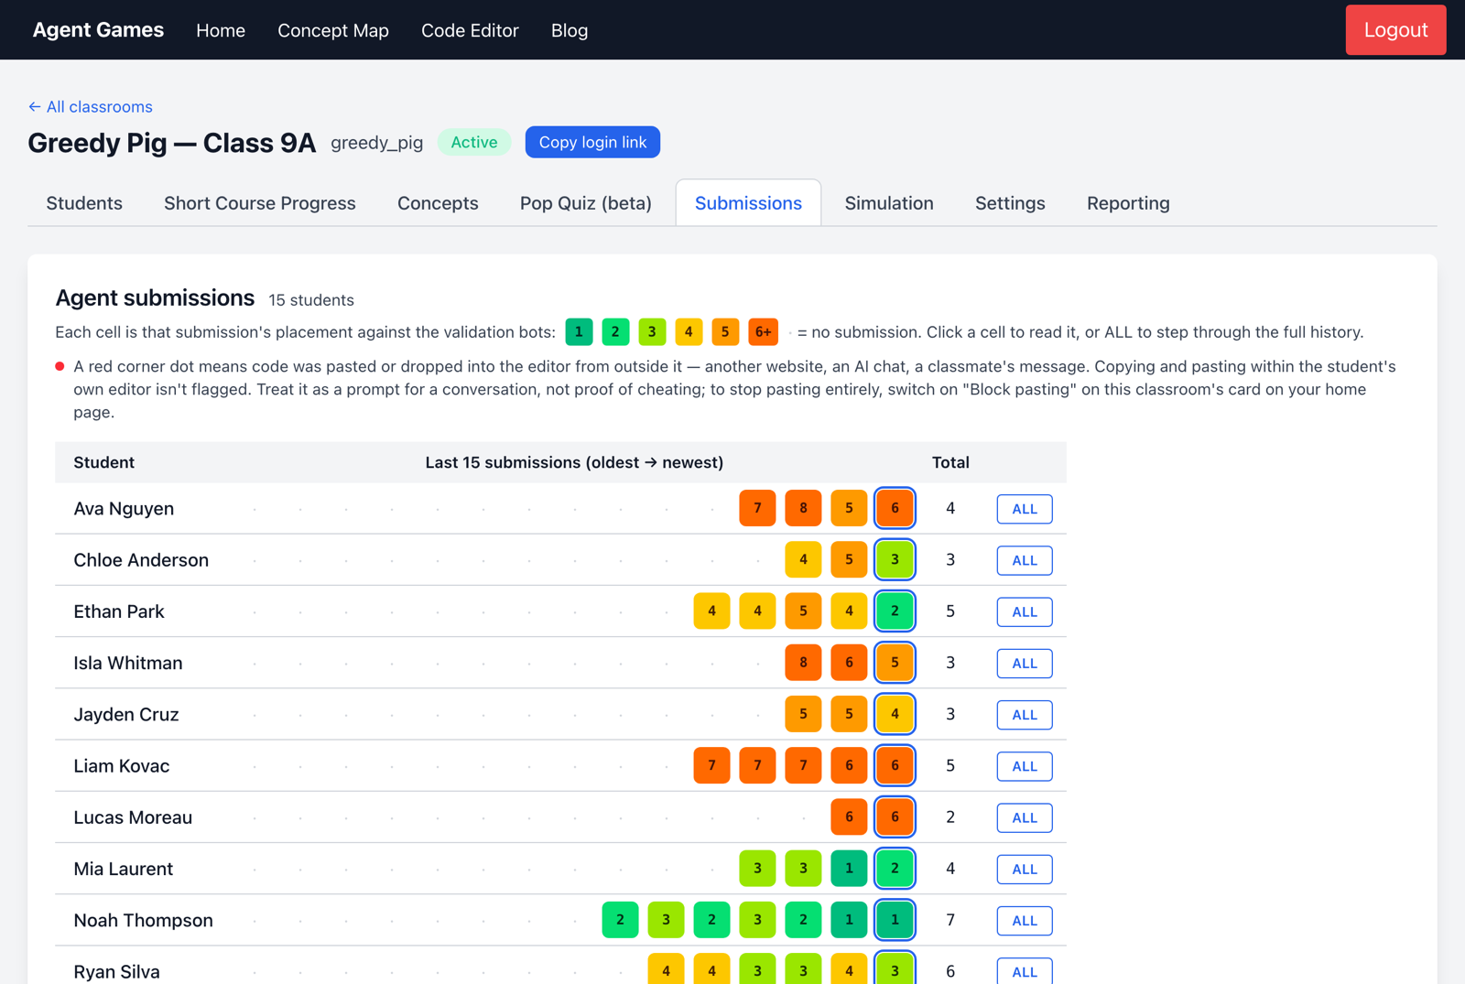
Task: Open Ava Nguyen's placement 8 submission
Action: pos(803,508)
